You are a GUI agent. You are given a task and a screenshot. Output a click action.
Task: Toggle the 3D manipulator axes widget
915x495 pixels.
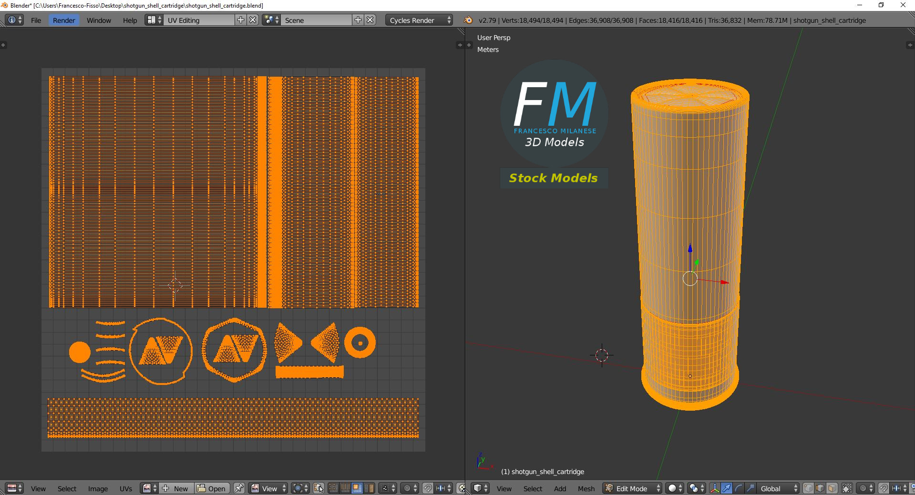tap(714, 488)
